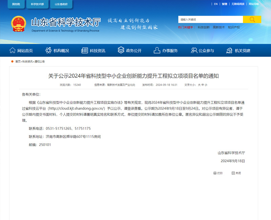Open the 山东省政府 top tab
Screen dimensions: 271x220
pyautogui.click(x=61, y=4)
